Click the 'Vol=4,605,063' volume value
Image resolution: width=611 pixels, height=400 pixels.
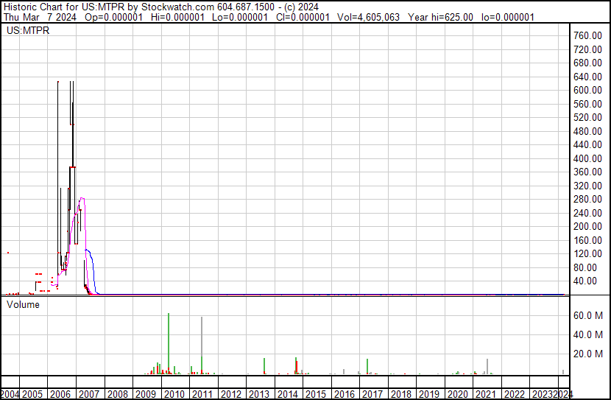pos(369,17)
